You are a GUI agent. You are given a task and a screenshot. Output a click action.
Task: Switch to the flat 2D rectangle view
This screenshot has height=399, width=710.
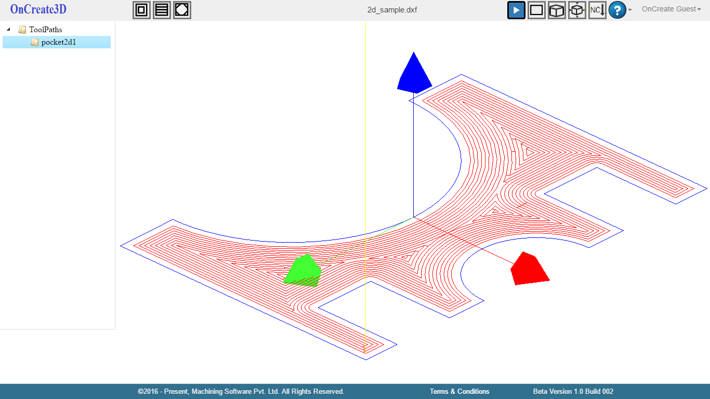click(536, 10)
